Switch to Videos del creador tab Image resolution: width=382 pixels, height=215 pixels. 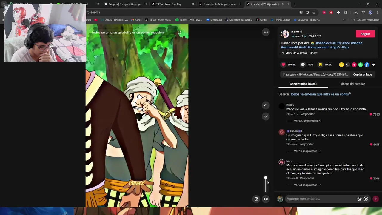(352, 84)
